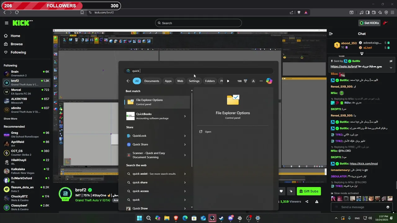Click the Kick search field
The width and height of the screenshot is (397, 223).
pos(198,23)
